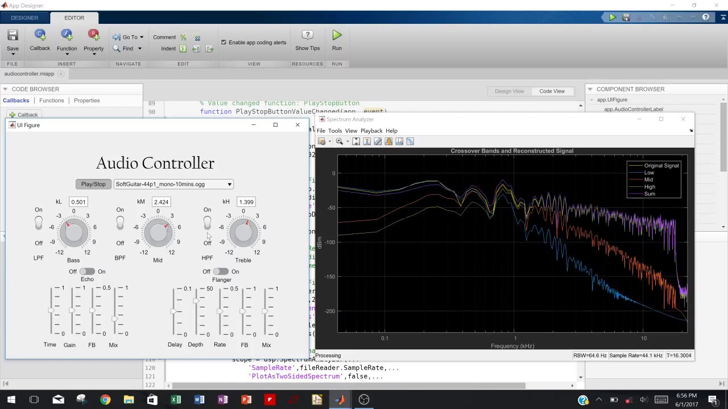The height and width of the screenshot is (409, 728).
Task: Open Excel from the taskbar
Action: tap(176, 400)
